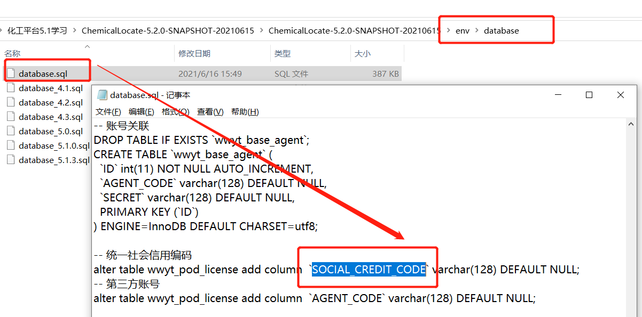Click database.sql file name text
The height and width of the screenshot is (317, 642).
(43, 74)
